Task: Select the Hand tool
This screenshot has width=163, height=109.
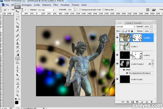Action: 17,91
